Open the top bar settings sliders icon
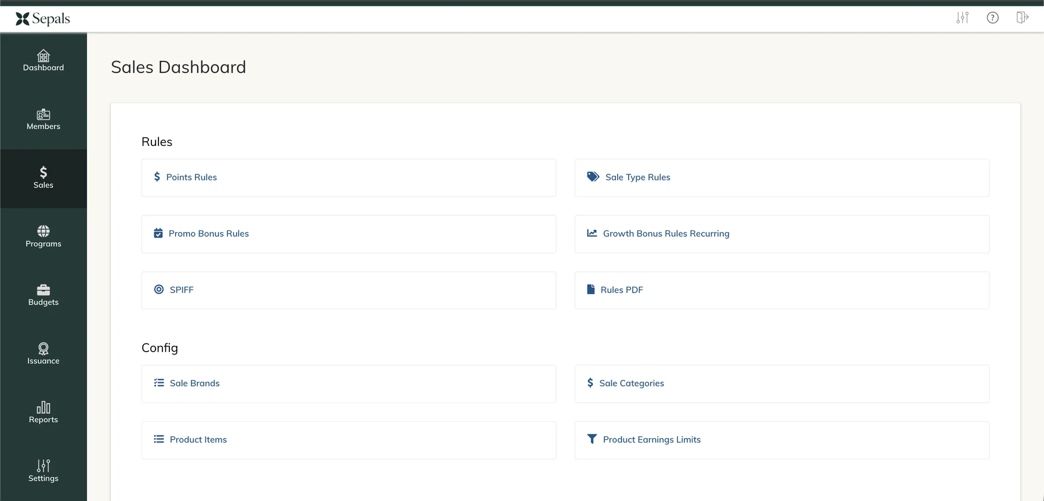This screenshot has height=501, width=1044. point(963,18)
